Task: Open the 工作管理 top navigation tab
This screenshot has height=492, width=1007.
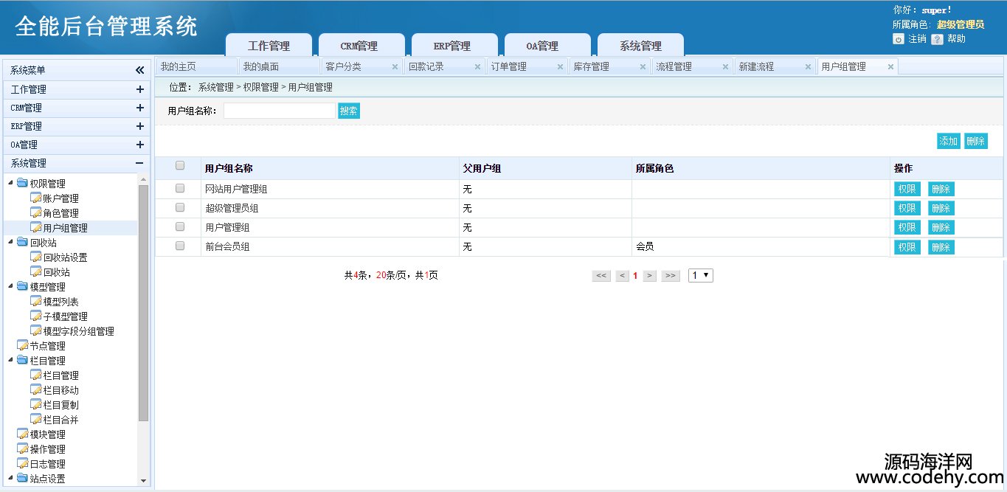Action: (x=269, y=45)
